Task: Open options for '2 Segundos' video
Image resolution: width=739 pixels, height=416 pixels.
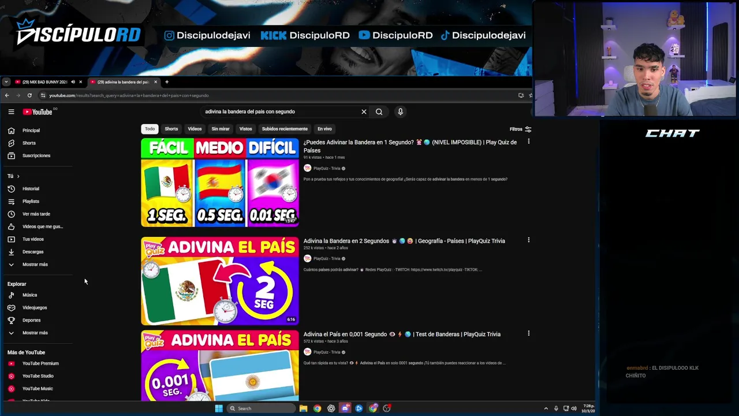Action: [528, 240]
